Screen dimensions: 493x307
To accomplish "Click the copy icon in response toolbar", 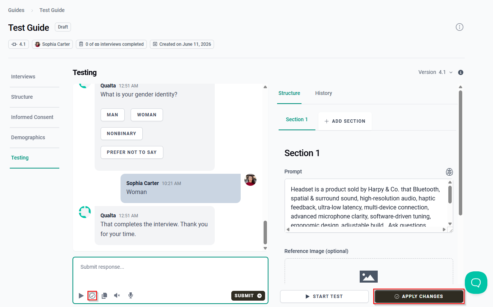I will coord(104,296).
